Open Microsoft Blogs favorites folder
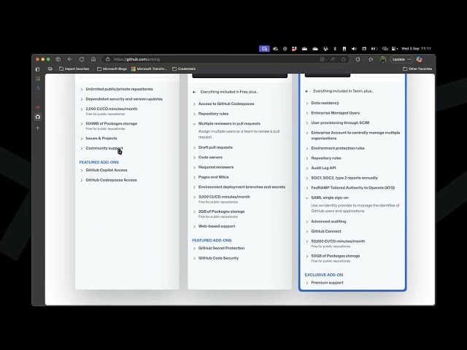This screenshot has width=467, height=350. 112,69
